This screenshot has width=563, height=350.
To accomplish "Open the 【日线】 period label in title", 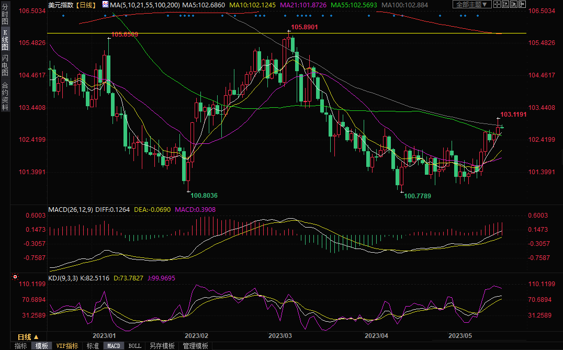I will click(x=85, y=5).
